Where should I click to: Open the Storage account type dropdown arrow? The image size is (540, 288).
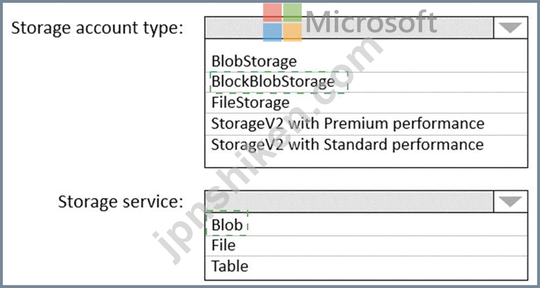click(x=510, y=27)
